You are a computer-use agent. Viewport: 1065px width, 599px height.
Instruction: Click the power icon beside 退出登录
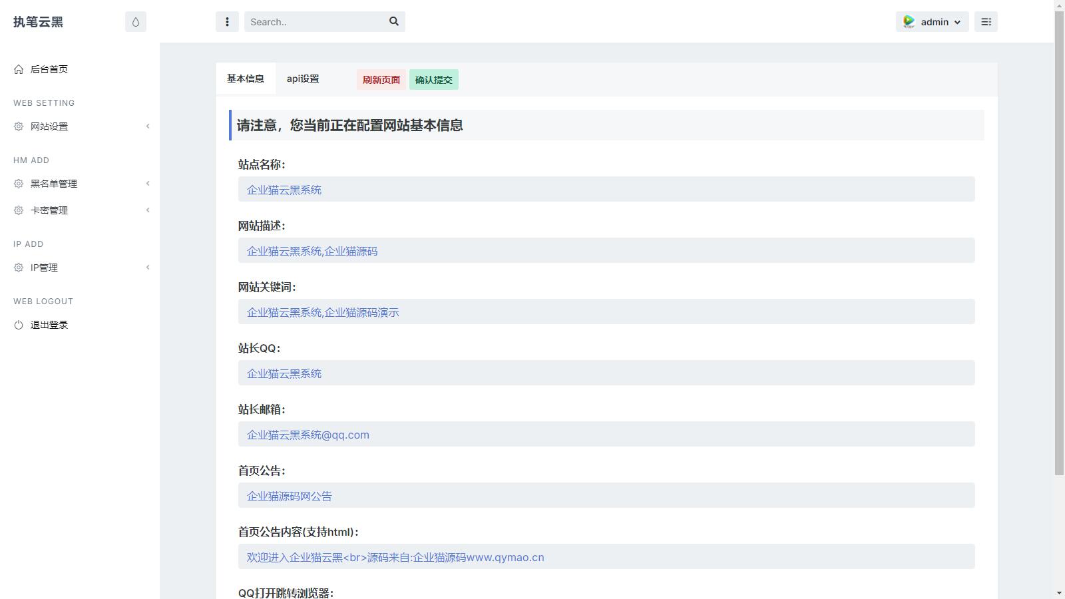tap(19, 325)
